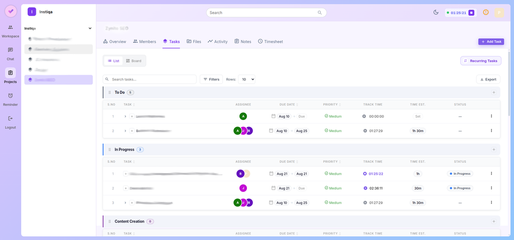
Task: Start timer on the 02:36:11 task
Action: [365, 188]
